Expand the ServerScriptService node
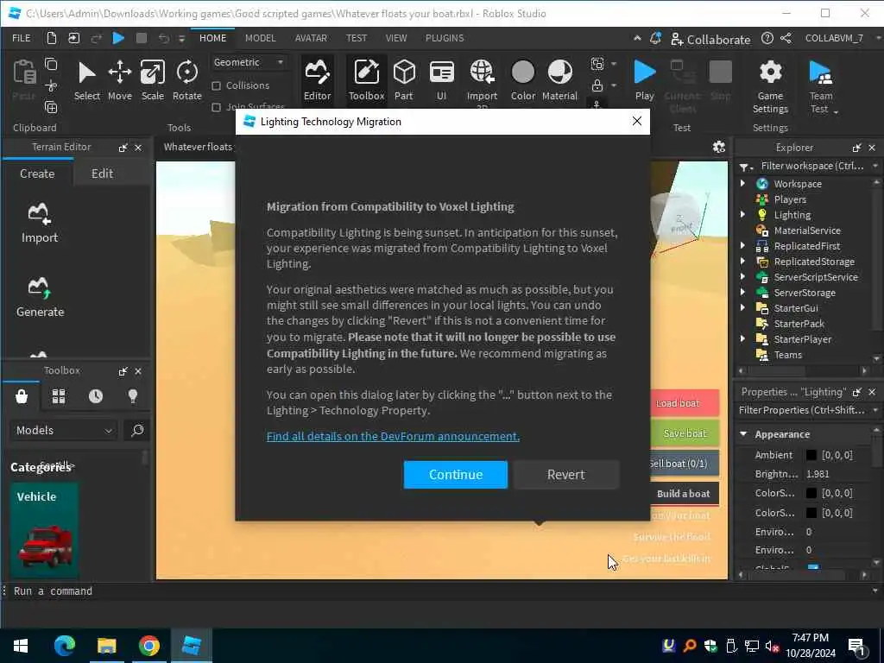Screen dimensions: 884x663 [x=742, y=276]
